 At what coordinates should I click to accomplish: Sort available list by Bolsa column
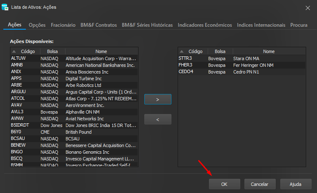(53, 51)
